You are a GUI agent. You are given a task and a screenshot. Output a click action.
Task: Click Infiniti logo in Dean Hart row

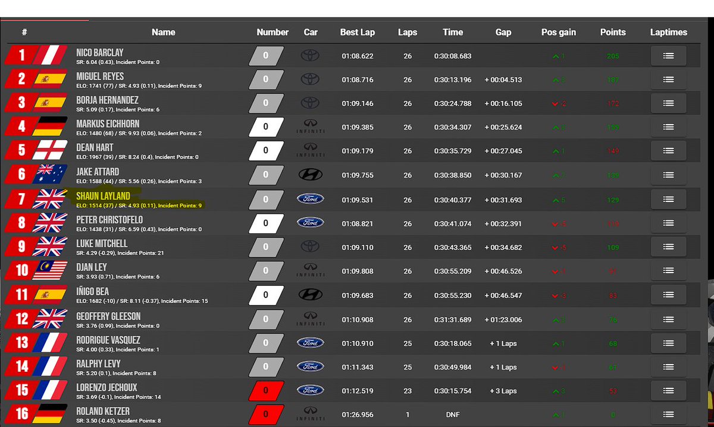point(310,151)
